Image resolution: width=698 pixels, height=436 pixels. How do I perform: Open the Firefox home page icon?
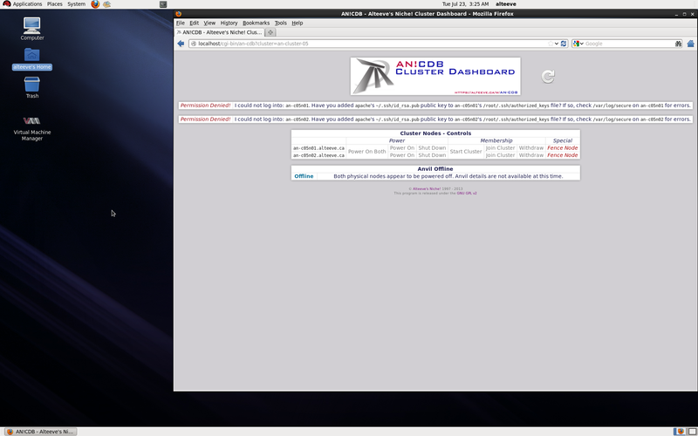tap(690, 44)
